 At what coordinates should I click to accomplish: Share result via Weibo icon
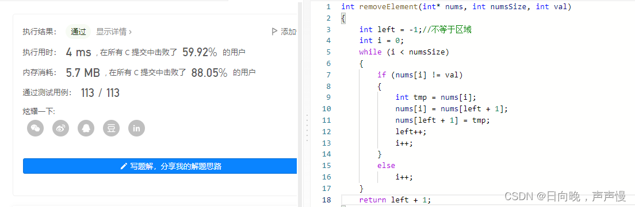[61, 128]
